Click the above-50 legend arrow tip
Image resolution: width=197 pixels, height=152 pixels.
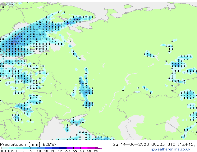click(98, 148)
